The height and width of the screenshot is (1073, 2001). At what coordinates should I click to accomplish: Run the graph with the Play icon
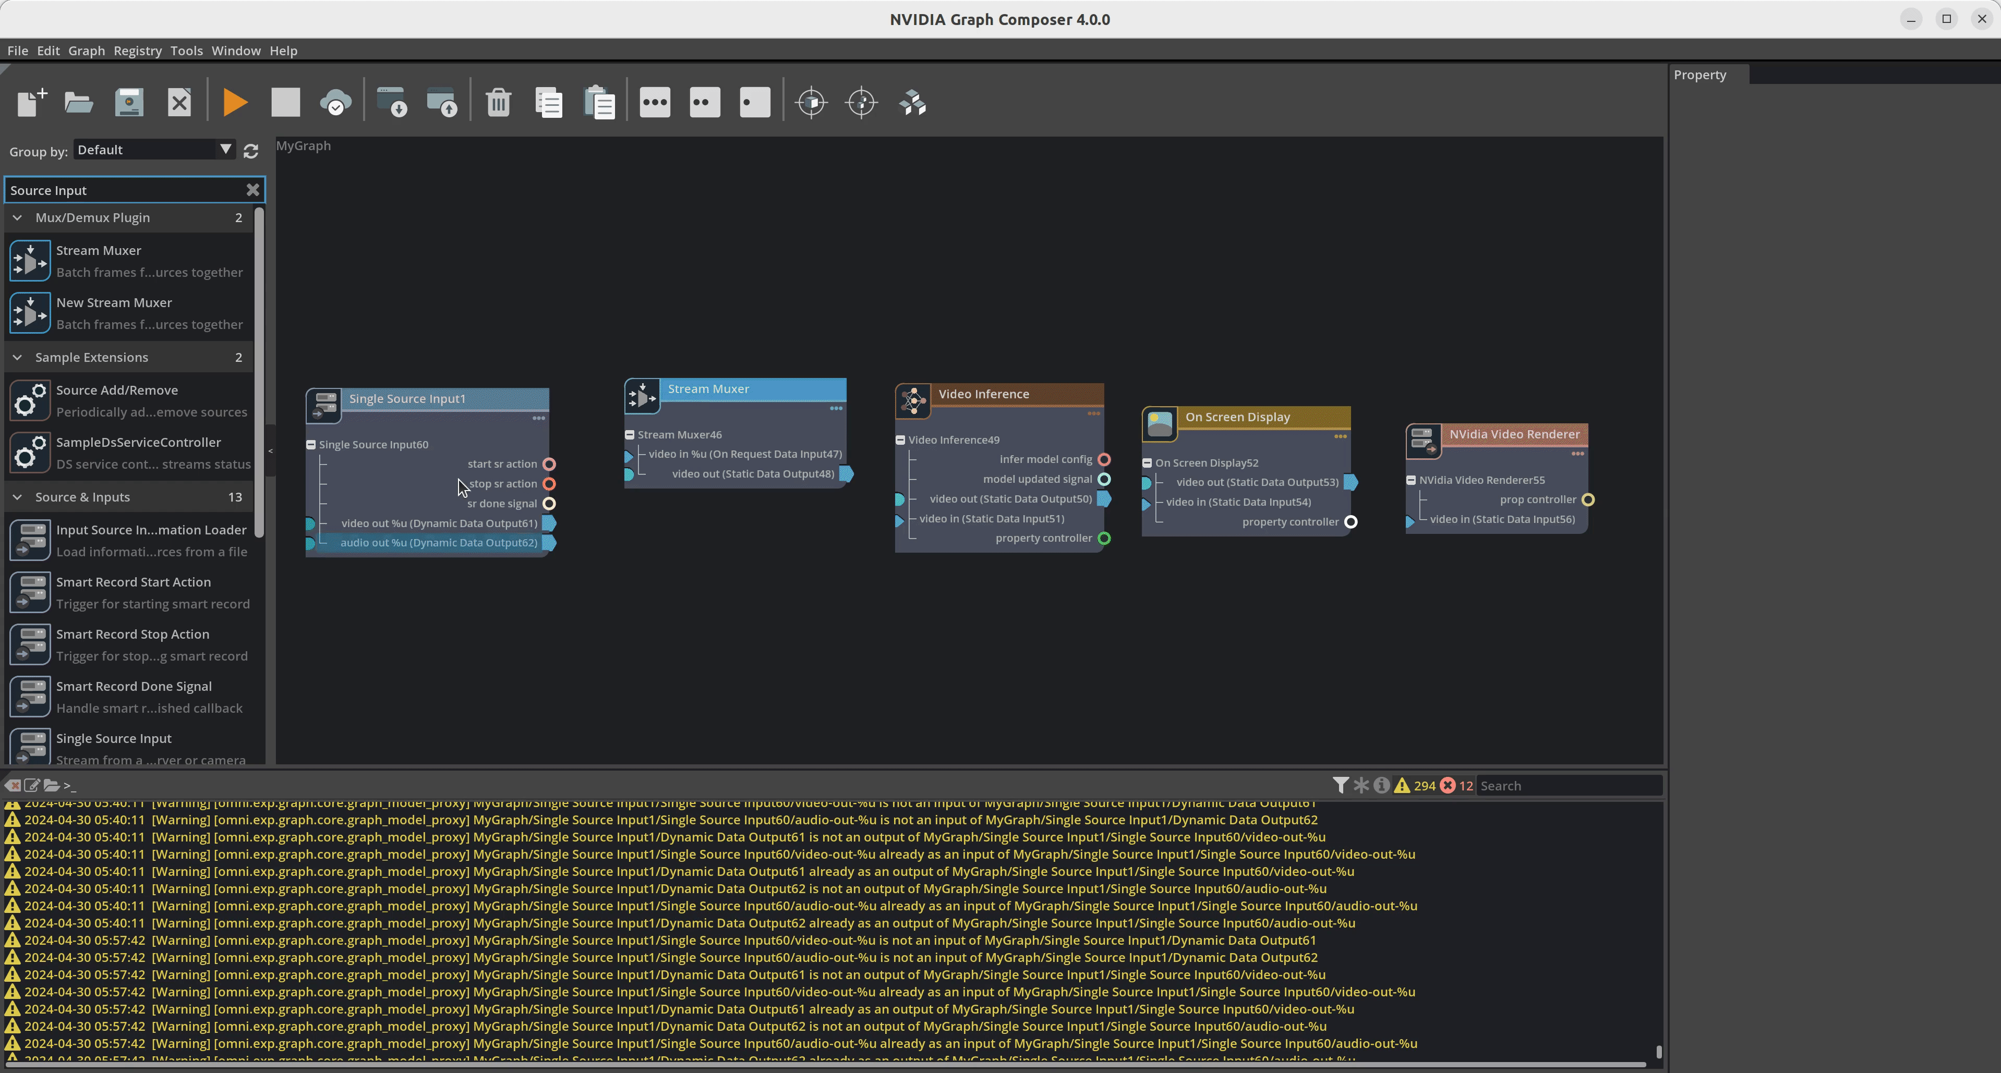pyautogui.click(x=235, y=102)
